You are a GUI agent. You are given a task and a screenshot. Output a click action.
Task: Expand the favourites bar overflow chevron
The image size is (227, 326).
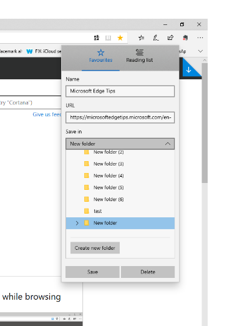point(200,51)
